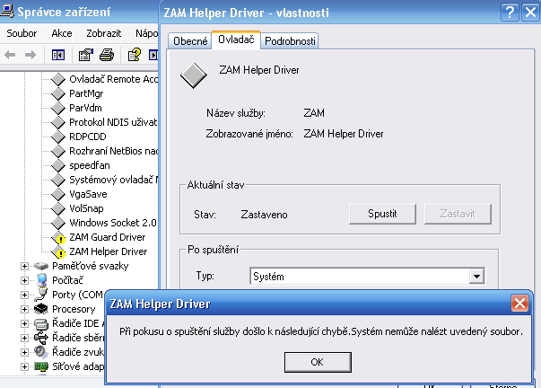Select Ovladač Remote Access tree entry
Viewport: 541px width, 388px height.
pos(113,79)
